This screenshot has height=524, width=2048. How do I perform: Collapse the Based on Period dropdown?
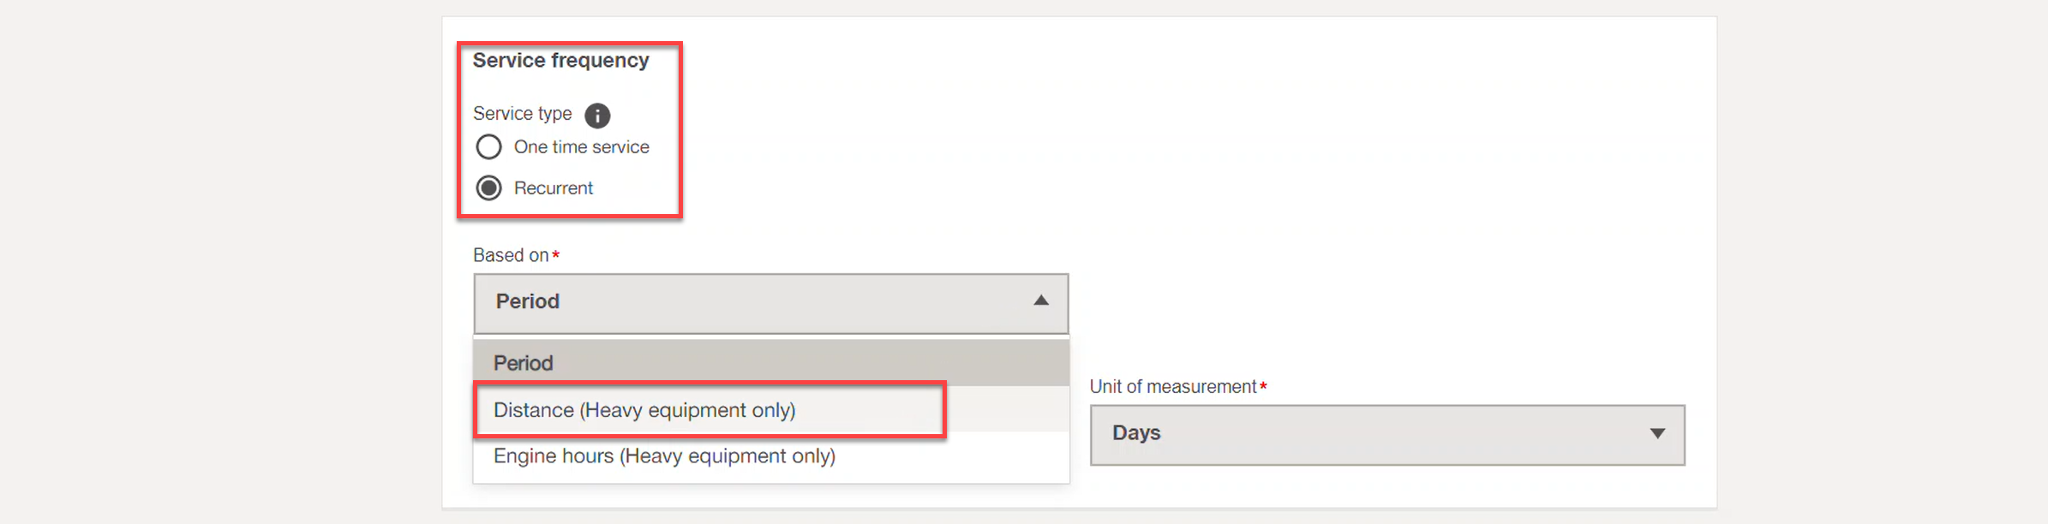pos(770,303)
